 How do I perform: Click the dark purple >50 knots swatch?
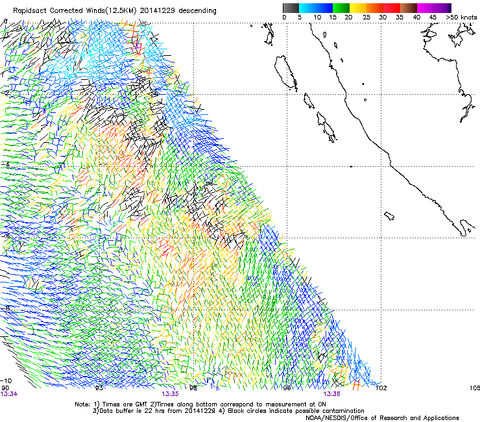point(450,8)
